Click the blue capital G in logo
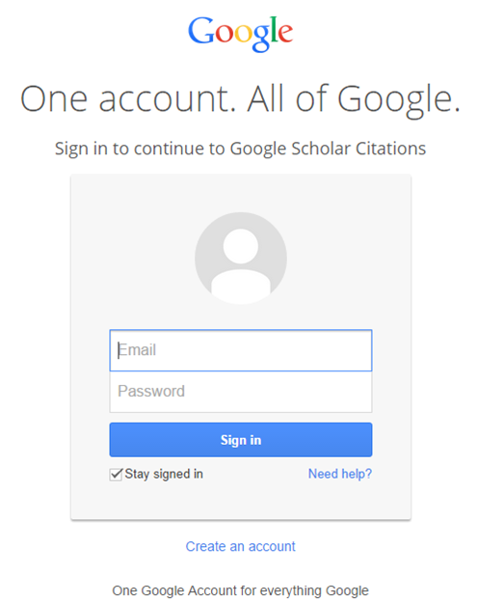477x602 pixels. (201, 30)
